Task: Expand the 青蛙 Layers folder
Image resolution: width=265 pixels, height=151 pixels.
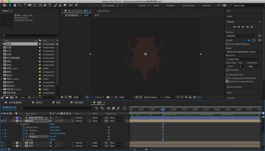Action: [2, 68]
